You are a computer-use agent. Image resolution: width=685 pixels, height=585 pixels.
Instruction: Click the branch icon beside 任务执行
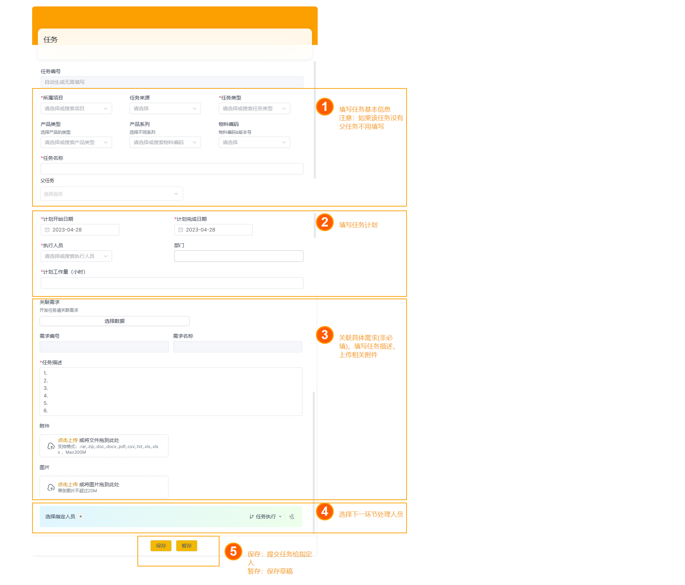pos(252,517)
